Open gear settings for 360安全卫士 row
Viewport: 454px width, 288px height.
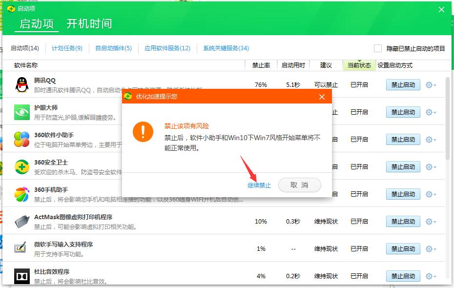[431, 167]
